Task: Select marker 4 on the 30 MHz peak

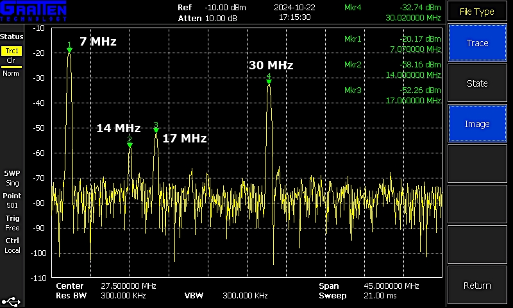Action: [x=269, y=81]
